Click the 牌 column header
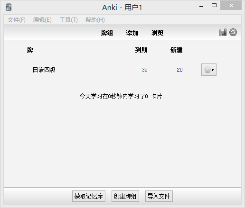This screenshot has height=208, width=245. click(30, 50)
